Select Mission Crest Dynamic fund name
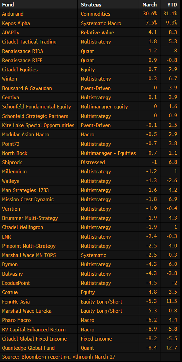Image resolution: width=182 pixels, height=362 pixels. point(28,200)
